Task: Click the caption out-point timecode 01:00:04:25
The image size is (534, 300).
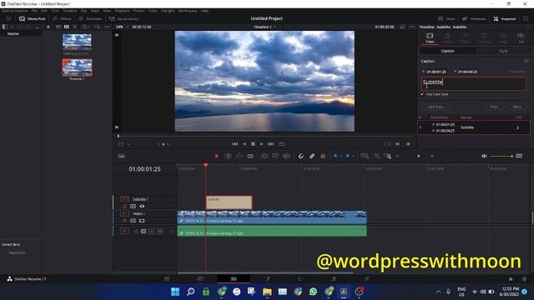Action: click(467, 72)
